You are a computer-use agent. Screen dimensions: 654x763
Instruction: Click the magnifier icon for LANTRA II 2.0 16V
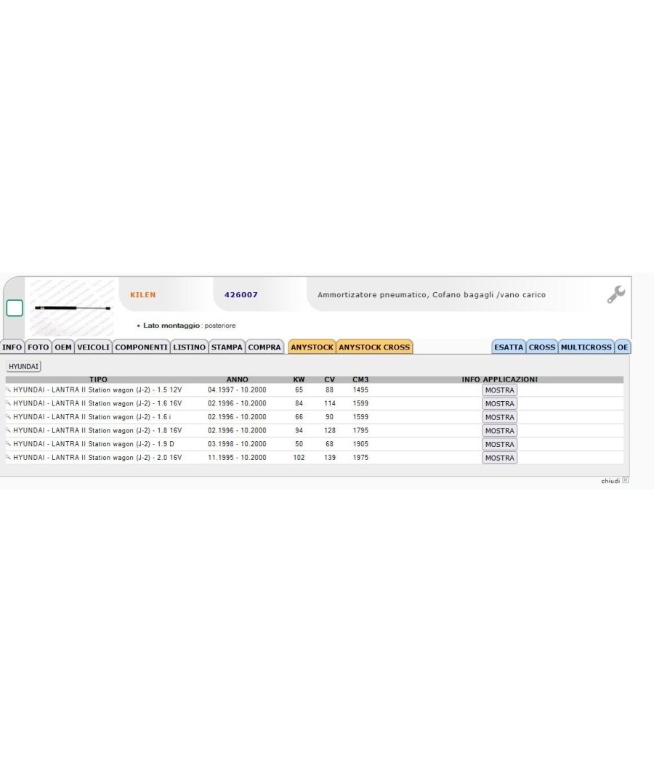pos(8,458)
